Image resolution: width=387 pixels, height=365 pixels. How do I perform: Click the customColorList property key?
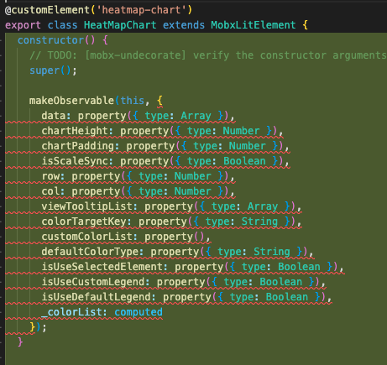(86, 237)
